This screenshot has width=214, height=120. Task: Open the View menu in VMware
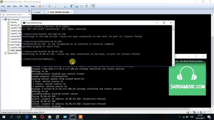15,6
